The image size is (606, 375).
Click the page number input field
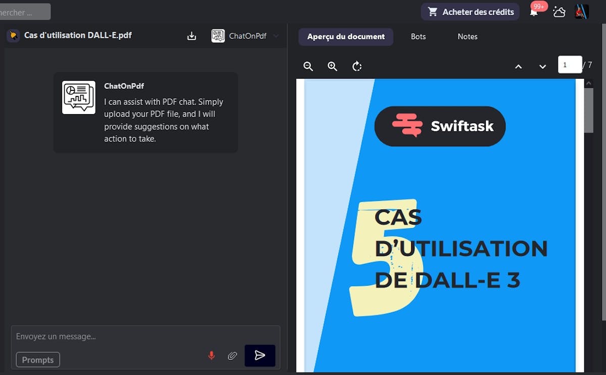[570, 65]
